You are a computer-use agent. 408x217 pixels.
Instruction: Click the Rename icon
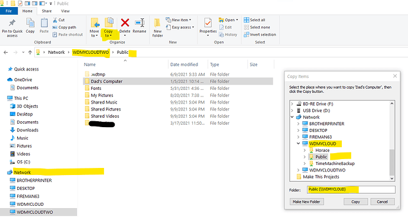(140, 22)
